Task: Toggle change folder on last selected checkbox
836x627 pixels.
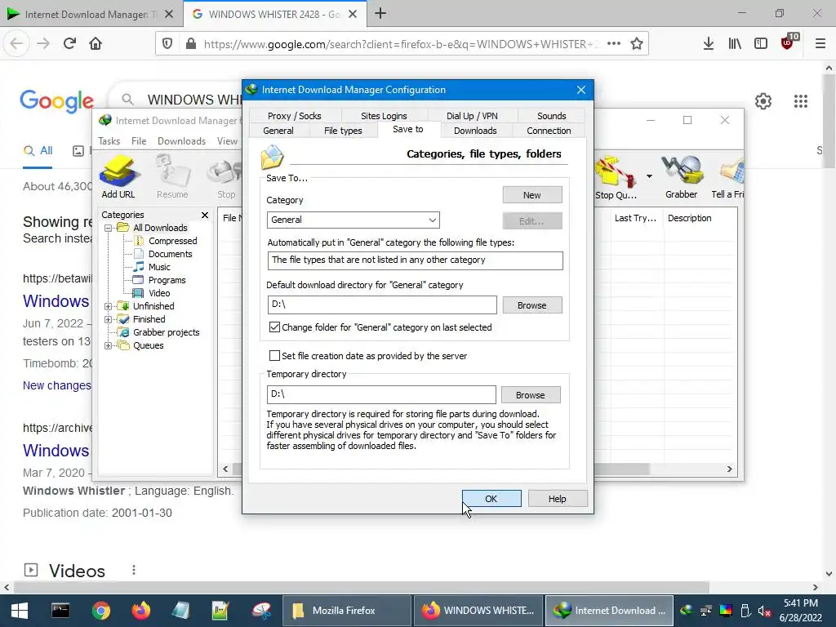Action: (x=274, y=327)
